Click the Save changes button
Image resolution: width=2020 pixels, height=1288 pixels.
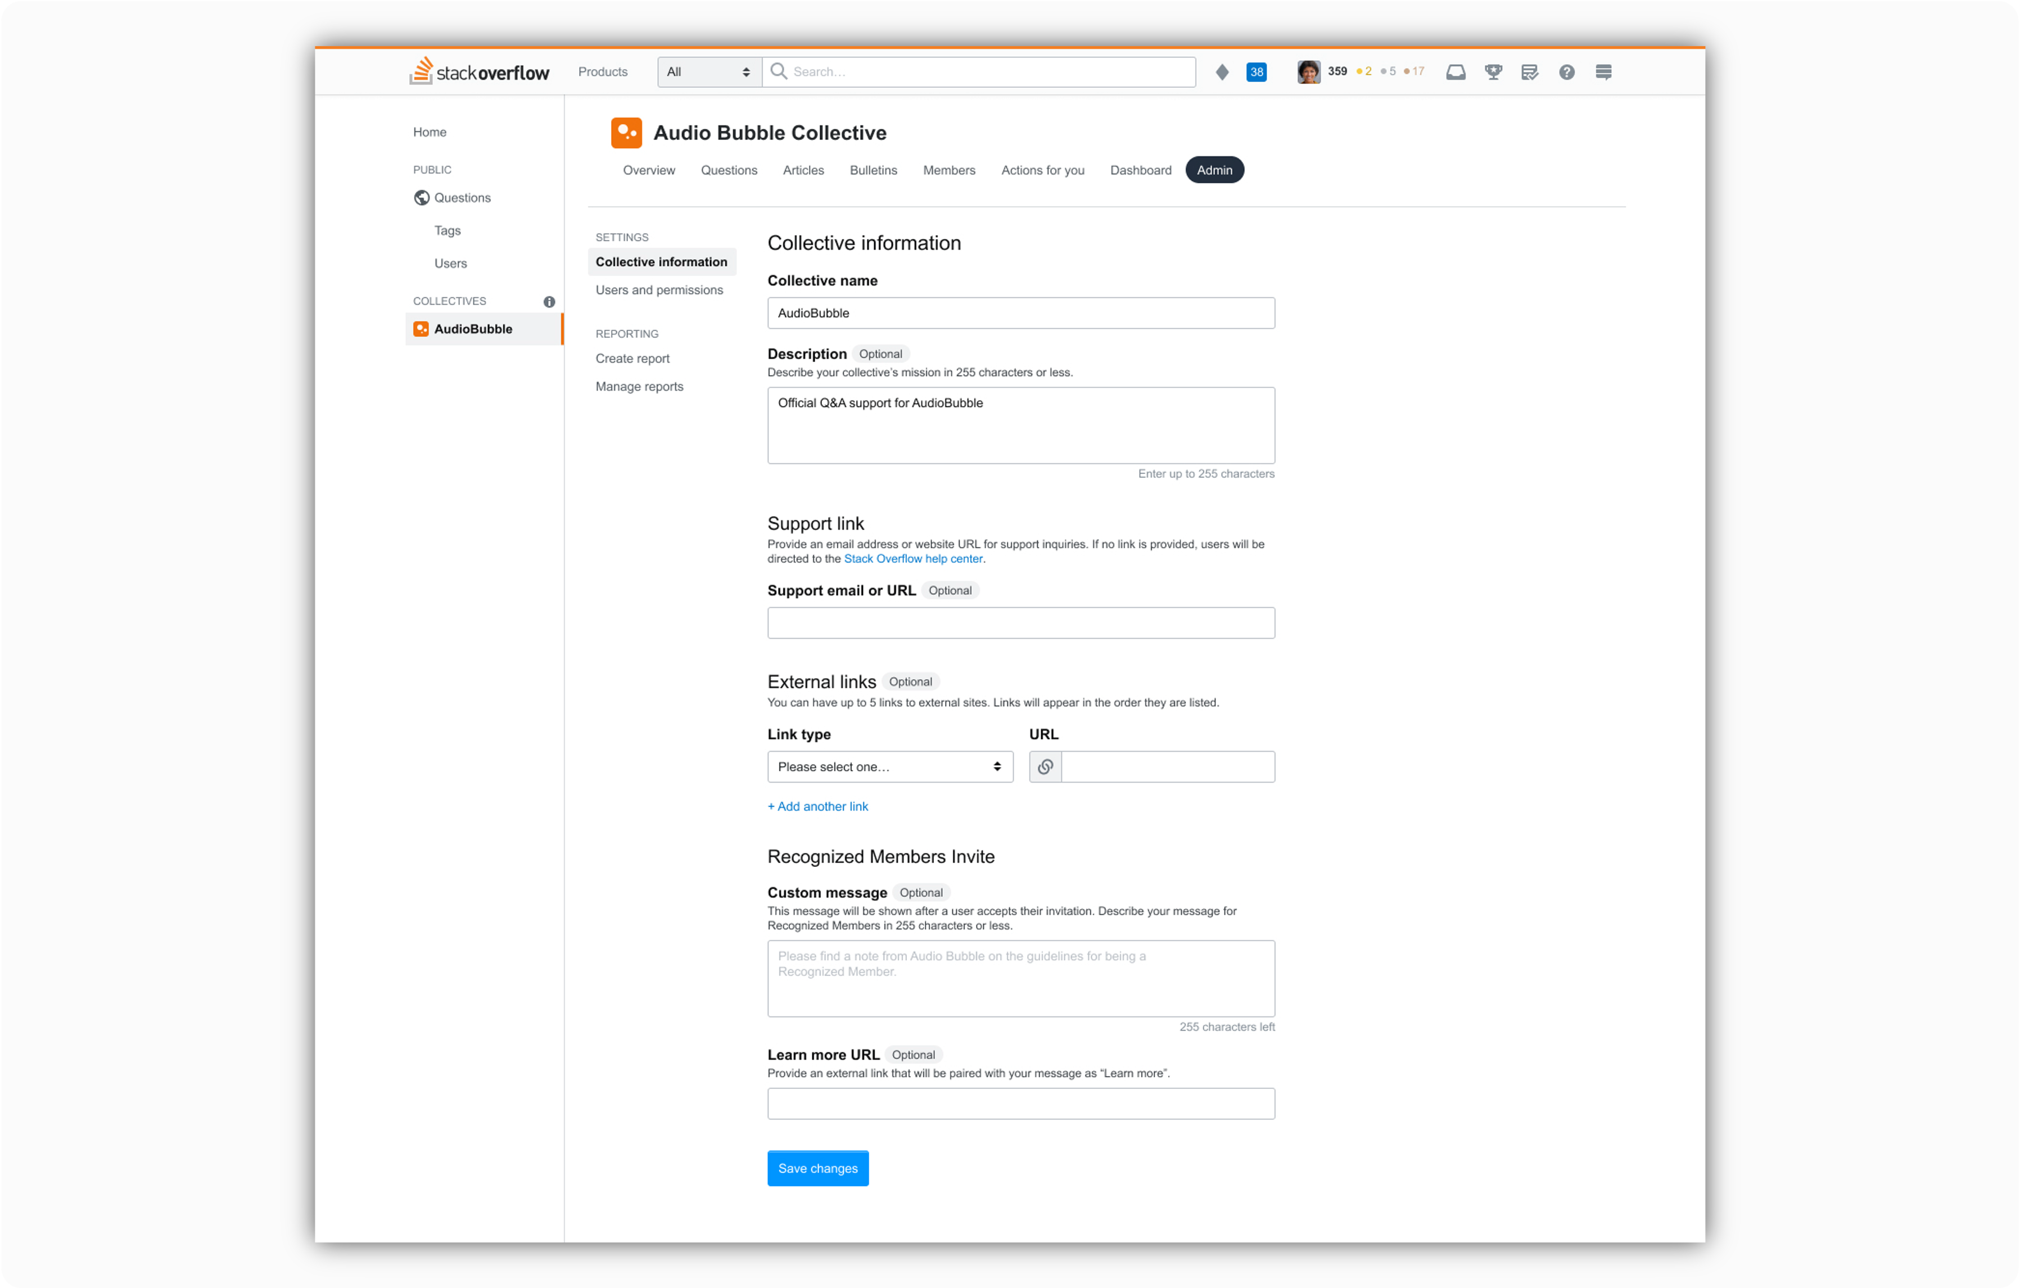click(818, 1168)
